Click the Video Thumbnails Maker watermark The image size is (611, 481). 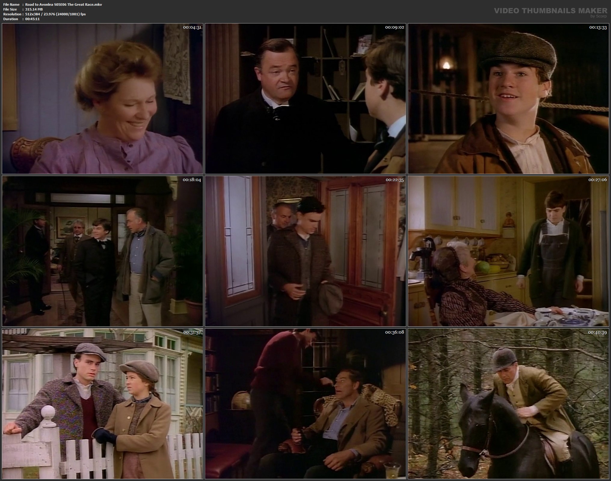tap(550, 11)
